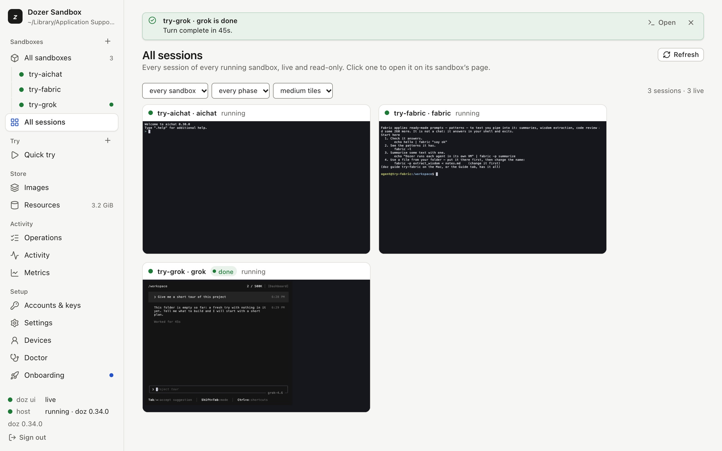Click the done badge on try-grok
Screen dimensions: 722x451
(x=223, y=272)
